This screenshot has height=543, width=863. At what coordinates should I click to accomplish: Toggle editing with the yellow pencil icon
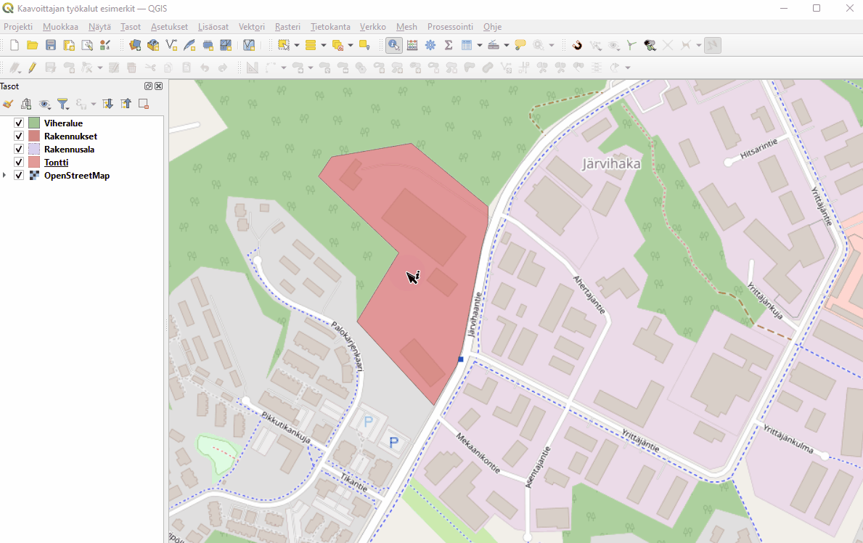click(x=32, y=68)
